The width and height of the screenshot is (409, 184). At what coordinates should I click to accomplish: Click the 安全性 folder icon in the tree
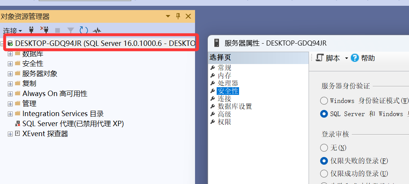coord(17,63)
